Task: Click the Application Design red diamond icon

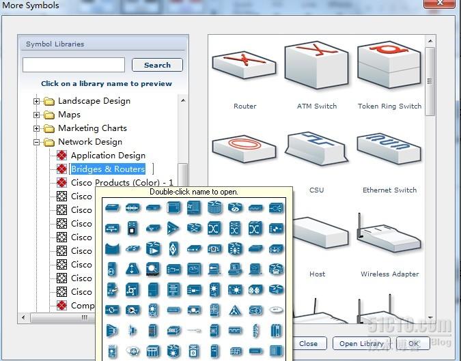Action: point(61,156)
